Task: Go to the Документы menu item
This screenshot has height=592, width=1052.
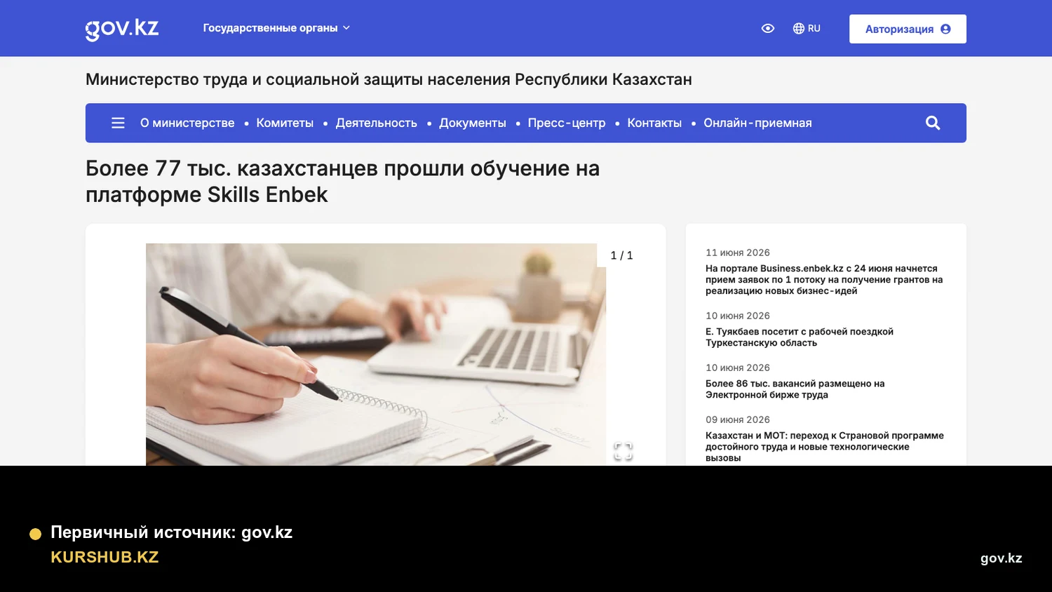Action: tap(473, 123)
